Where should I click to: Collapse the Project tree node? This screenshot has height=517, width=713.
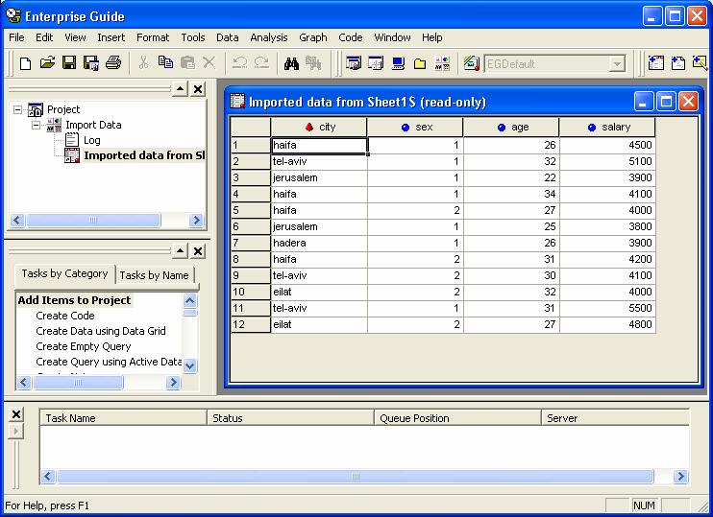(x=17, y=110)
